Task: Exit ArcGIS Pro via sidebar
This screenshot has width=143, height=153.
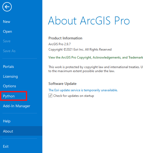Action: [6, 146]
